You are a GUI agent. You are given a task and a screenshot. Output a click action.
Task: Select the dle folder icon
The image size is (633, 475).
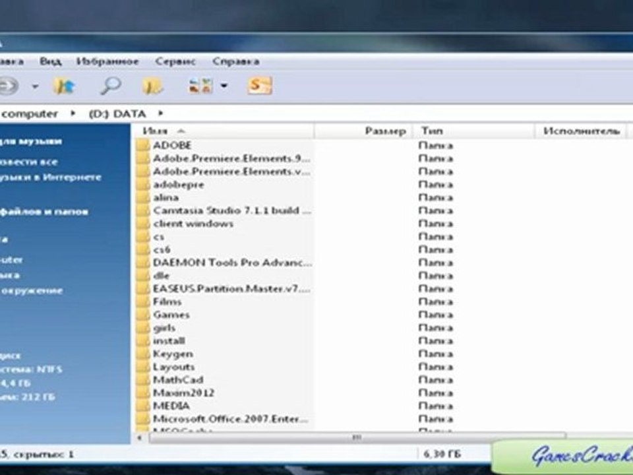[x=143, y=276]
